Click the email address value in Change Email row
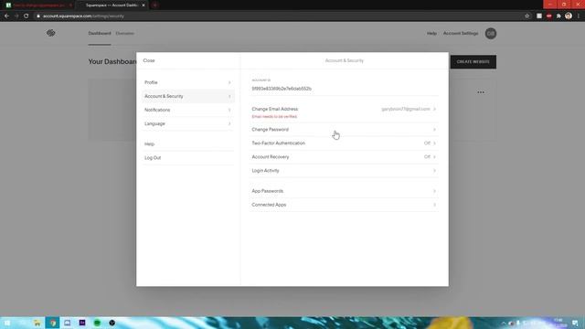Screen dimensions: 585x329 point(406,109)
